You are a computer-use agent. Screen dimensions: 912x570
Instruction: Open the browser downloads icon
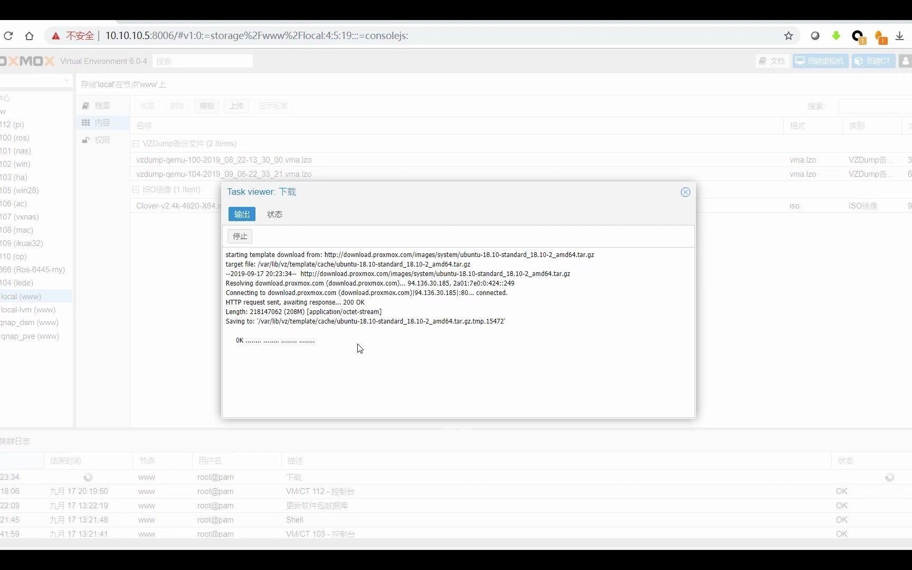[900, 36]
